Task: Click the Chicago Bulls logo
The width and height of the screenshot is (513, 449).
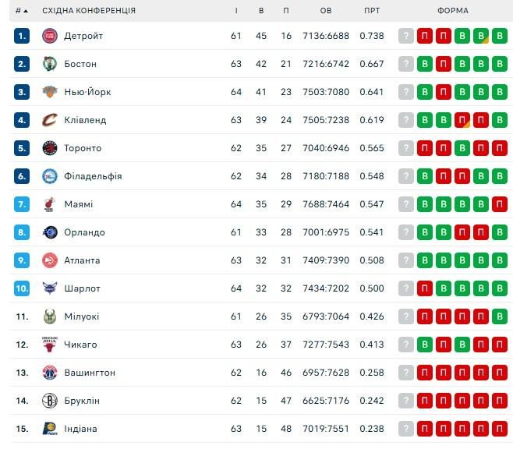Action: (50, 345)
